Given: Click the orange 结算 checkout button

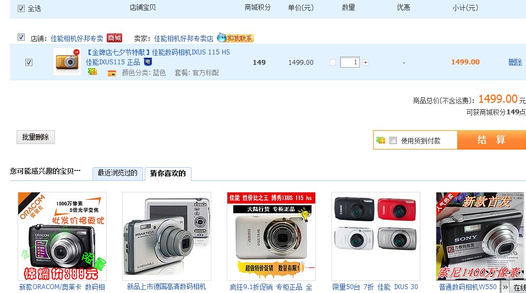Looking at the screenshot, I should pyautogui.click(x=491, y=140).
